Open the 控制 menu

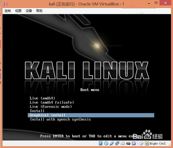[7, 11]
